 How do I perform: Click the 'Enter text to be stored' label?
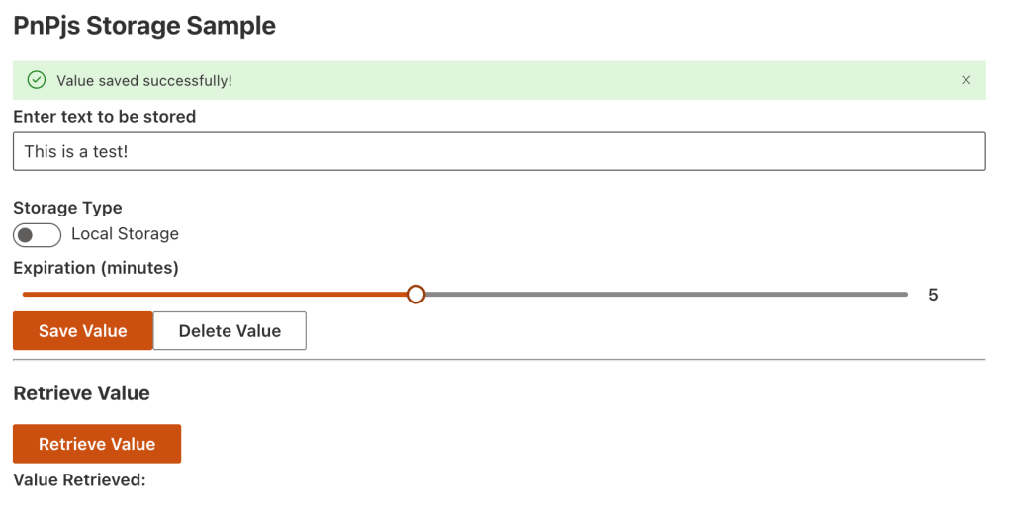point(104,117)
